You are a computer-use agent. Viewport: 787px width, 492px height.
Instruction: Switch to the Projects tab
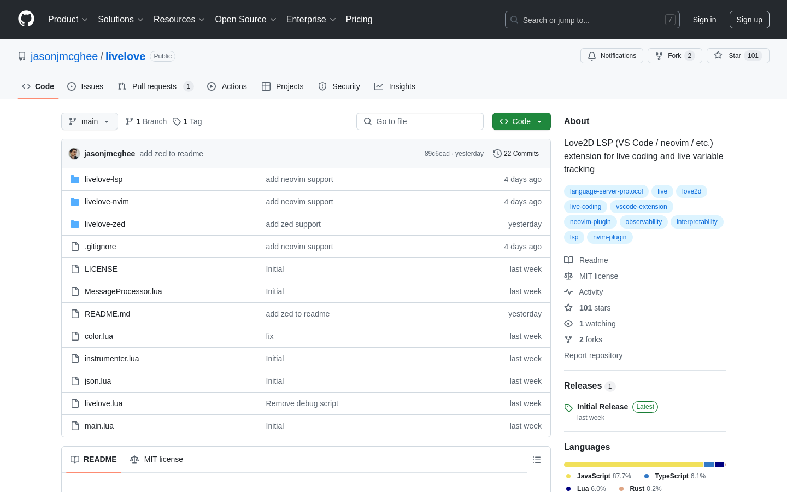pos(283,86)
